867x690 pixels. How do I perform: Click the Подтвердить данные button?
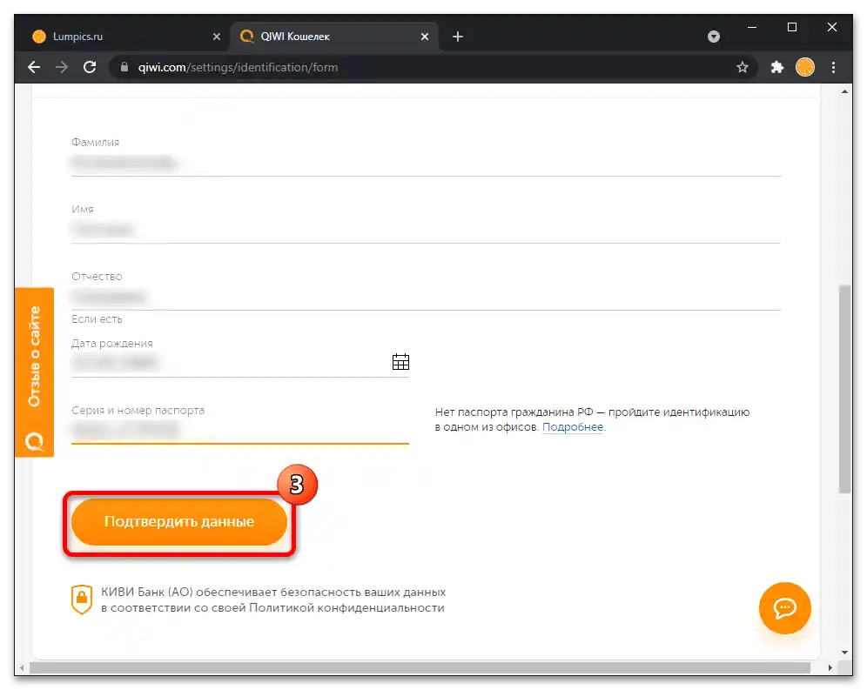pos(179,522)
